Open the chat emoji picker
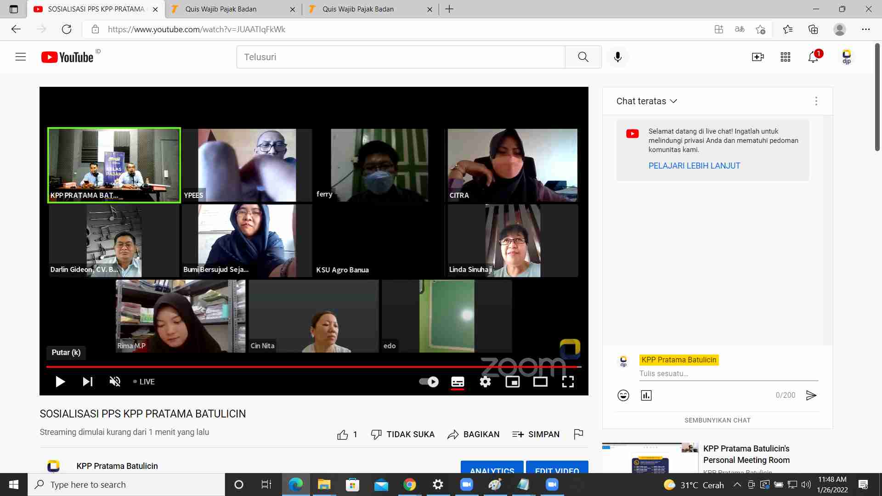 click(x=623, y=395)
